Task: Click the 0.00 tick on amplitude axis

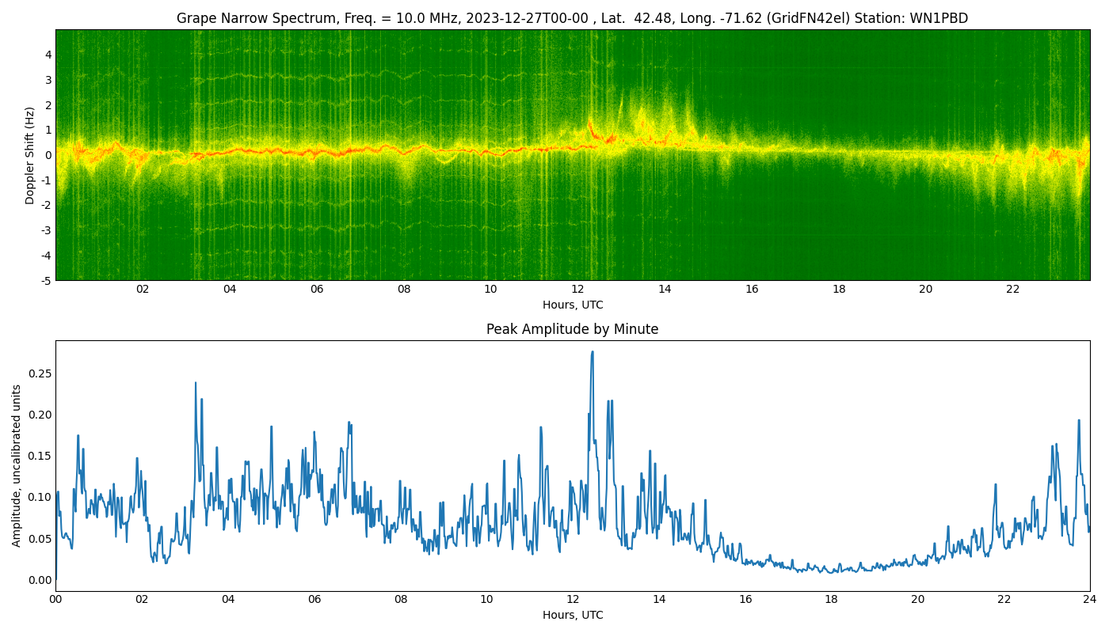Action: click(x=40, y=580)
